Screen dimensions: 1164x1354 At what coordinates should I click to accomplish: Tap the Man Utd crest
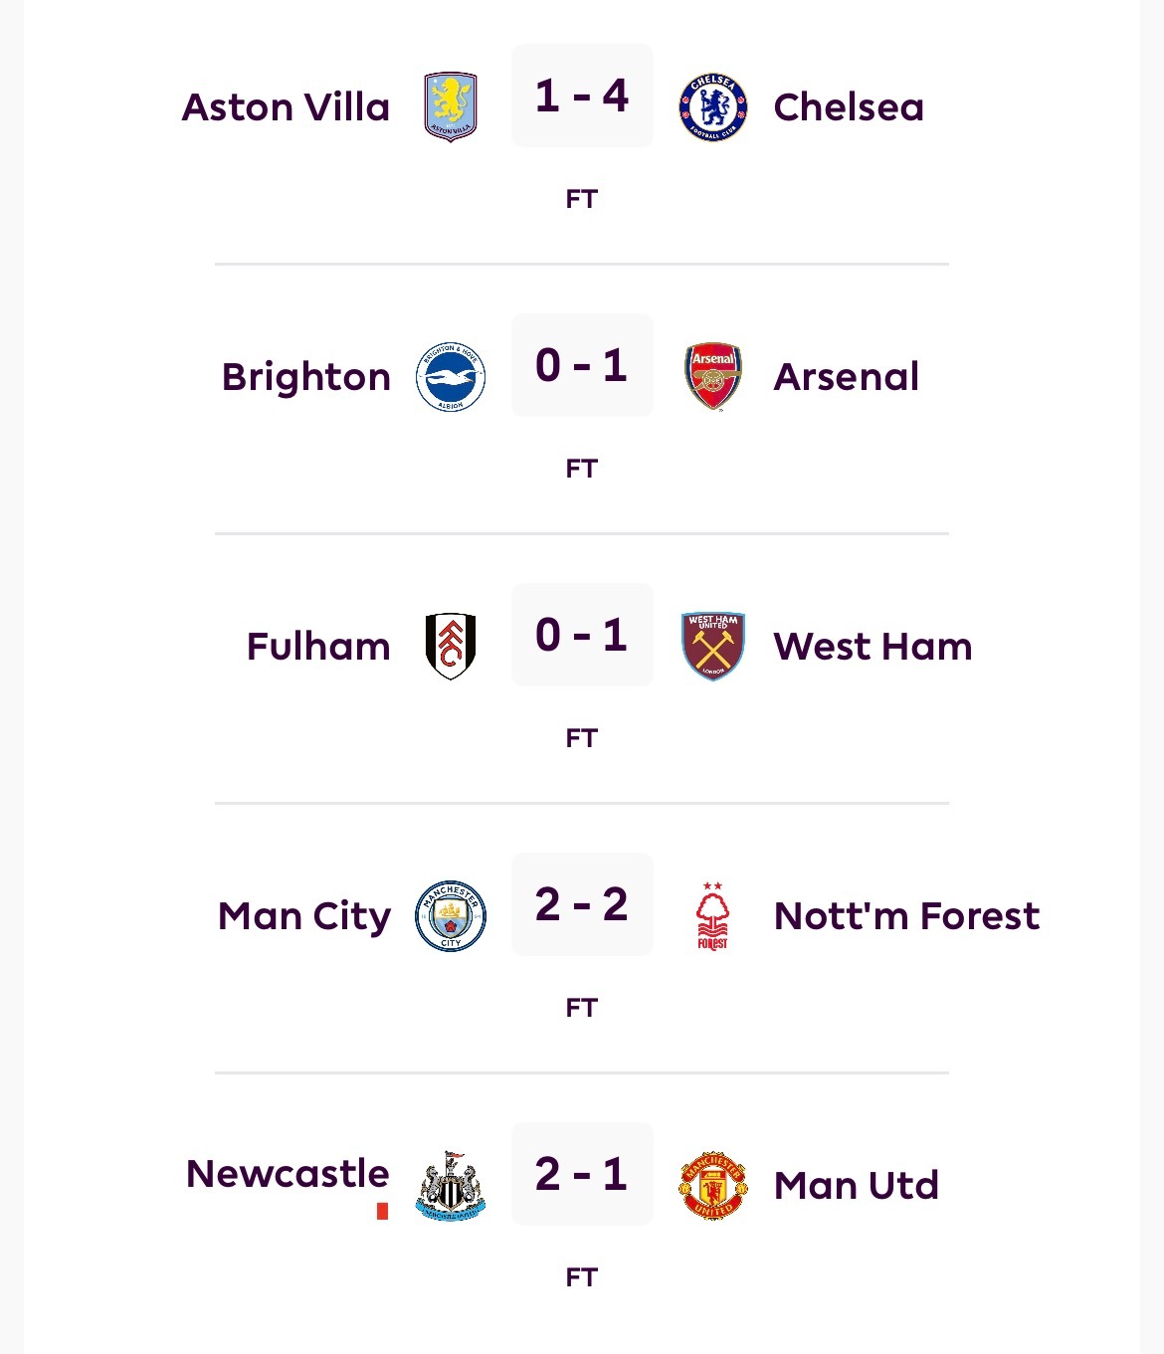(712, 1185)
